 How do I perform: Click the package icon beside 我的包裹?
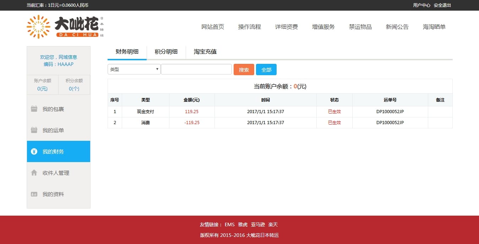point(34,109)
